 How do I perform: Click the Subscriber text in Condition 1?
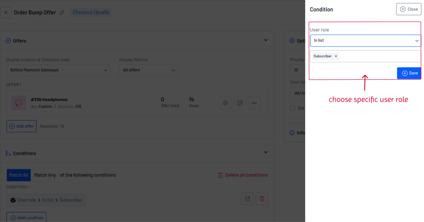[71, 200]
